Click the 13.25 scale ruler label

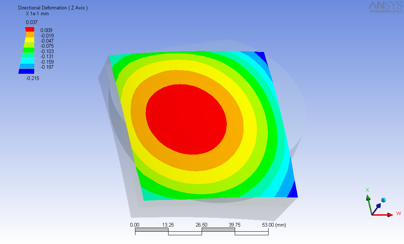168,225
